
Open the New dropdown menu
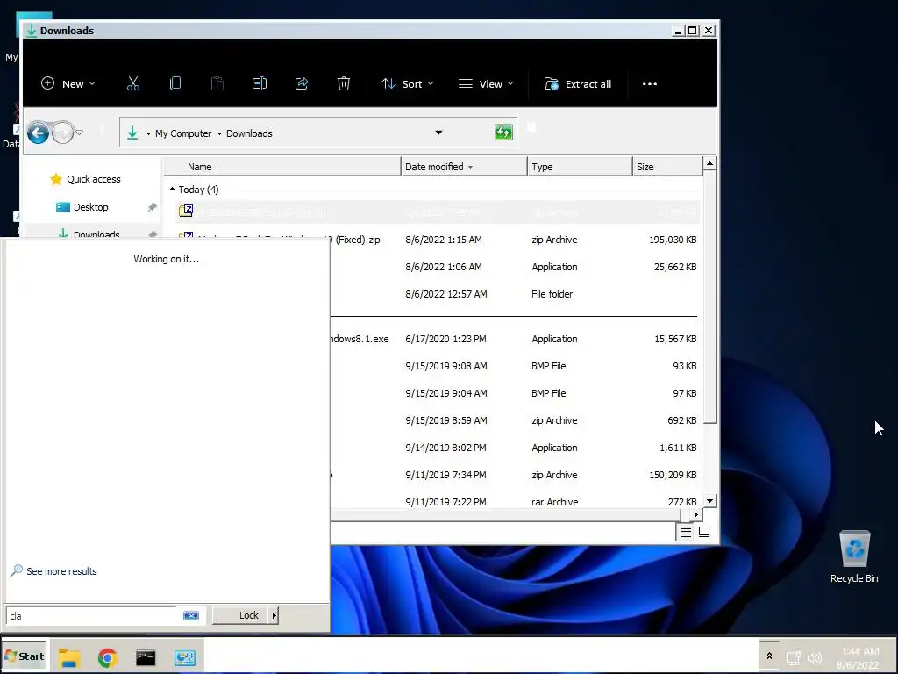(x=68, y=83)
